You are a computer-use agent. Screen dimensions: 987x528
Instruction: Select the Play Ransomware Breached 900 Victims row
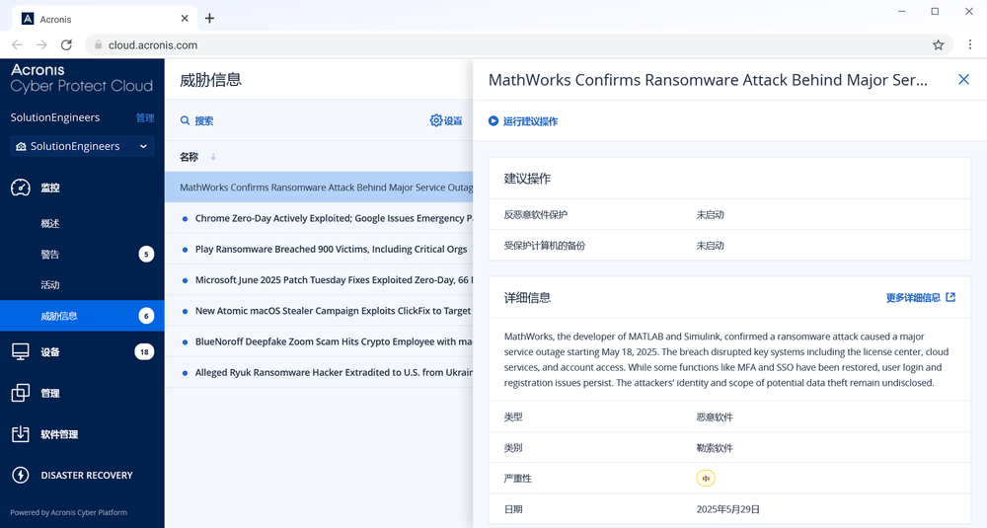[x=319, y=249]
